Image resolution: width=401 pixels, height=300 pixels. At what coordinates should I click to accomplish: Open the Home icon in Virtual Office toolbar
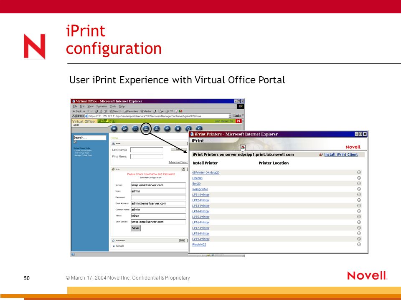pyautogui.click(x=114, y=129)
